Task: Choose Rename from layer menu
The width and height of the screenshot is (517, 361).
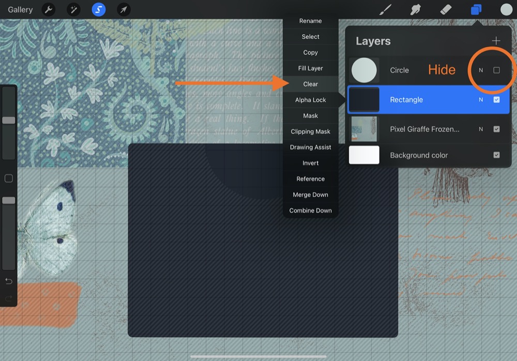Action: [x=311, y=21]
